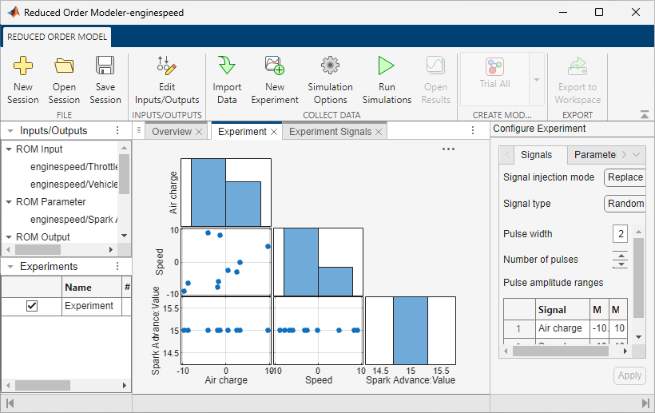Open the Inputs/Outputs panel options menu
This screenshot has height=413, width=655.
(117, 131)
